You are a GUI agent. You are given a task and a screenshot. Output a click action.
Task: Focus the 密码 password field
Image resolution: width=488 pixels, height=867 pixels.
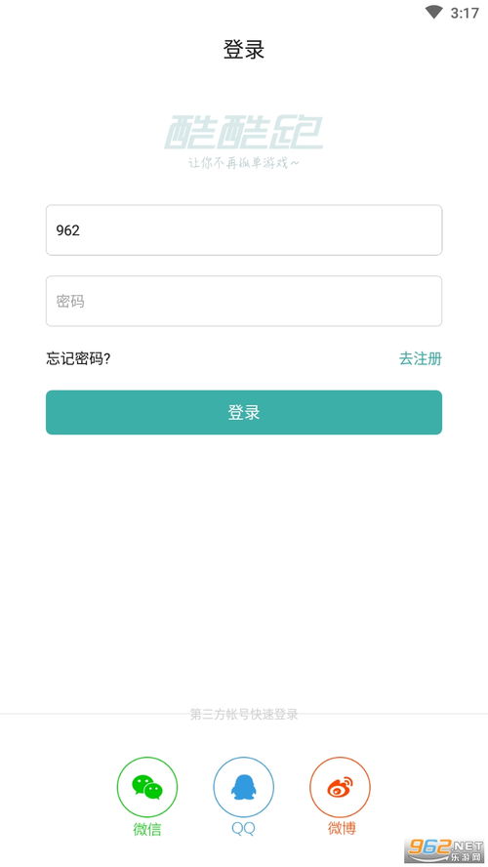[244, 302]
